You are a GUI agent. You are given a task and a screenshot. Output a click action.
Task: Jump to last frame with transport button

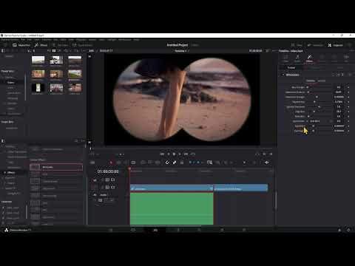(186, 154)
